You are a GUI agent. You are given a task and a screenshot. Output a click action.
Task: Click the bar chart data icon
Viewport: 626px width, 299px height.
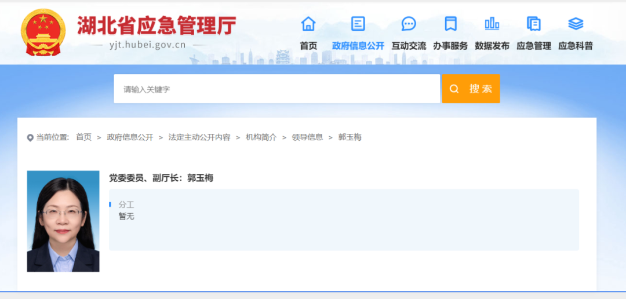pyautogui.click(x=492, y=24)
